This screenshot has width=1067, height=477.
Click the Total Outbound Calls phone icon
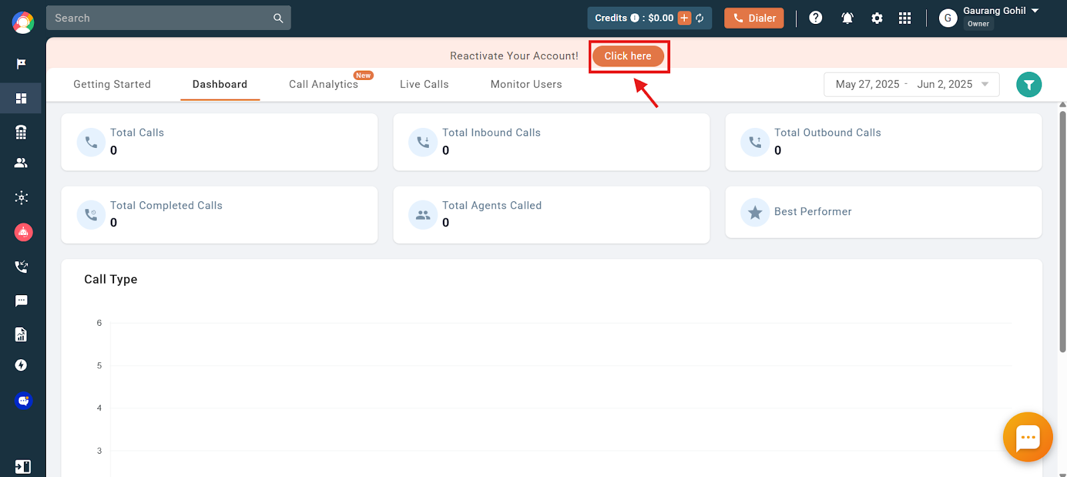(755, 142)
